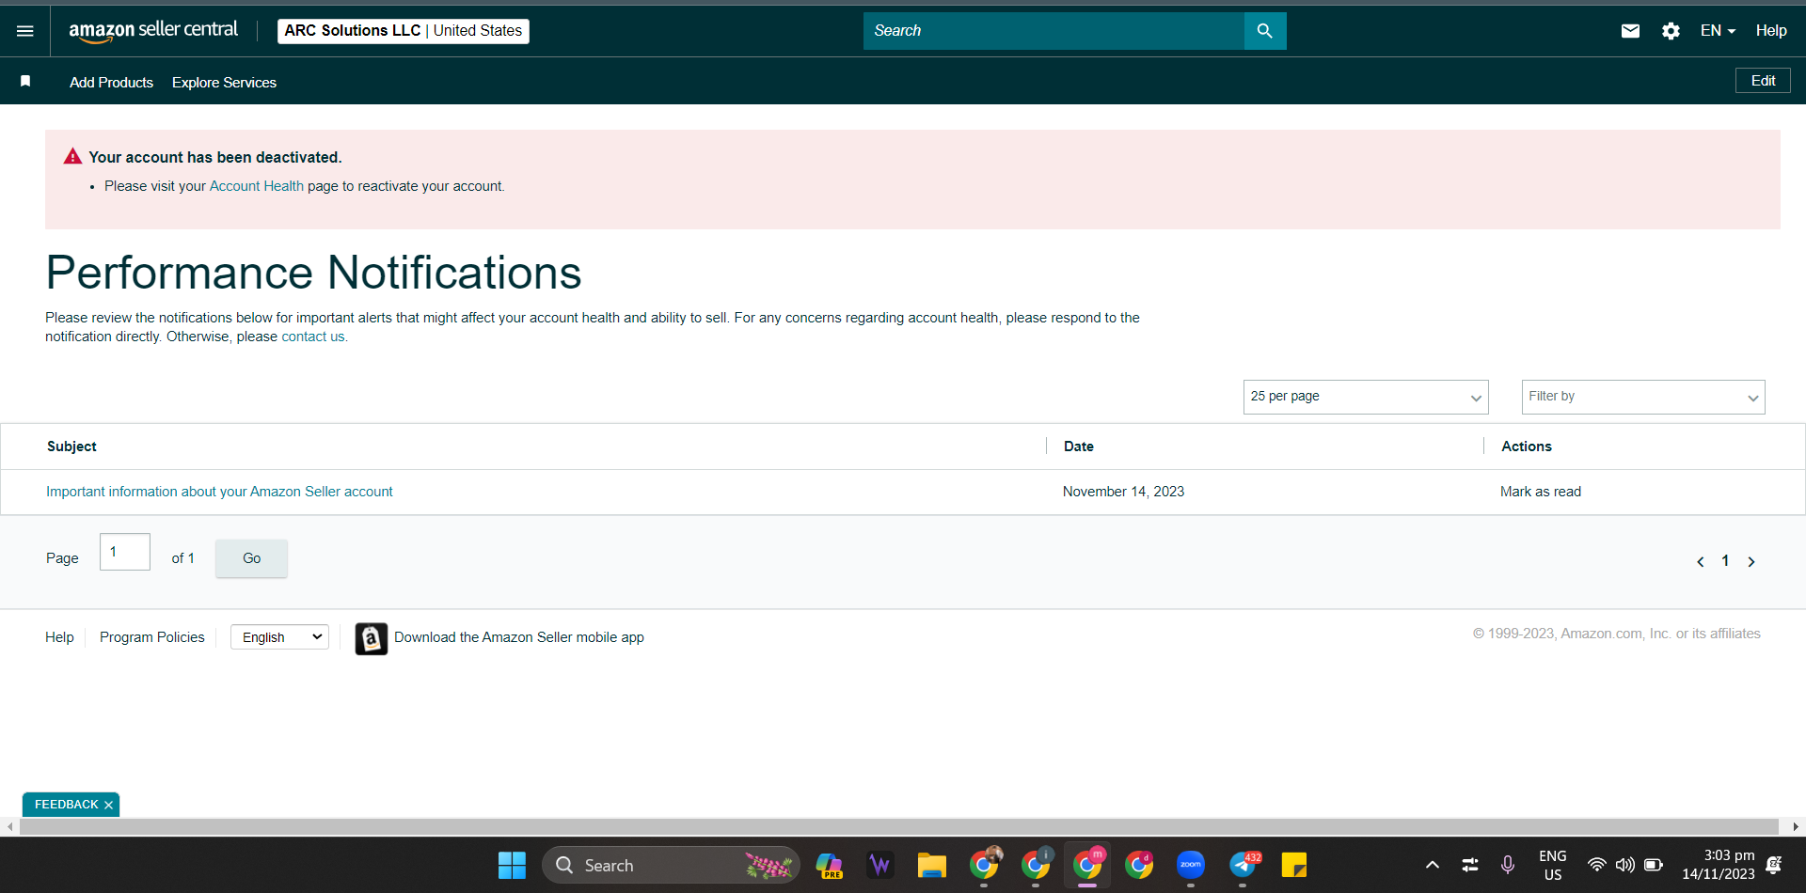Screen dimensions: 1806x893
Task: Open the messages envelope icon
Action: (1630, 31)
